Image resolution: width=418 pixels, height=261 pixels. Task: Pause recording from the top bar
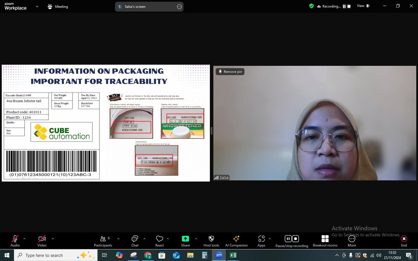tap(344, 6)
